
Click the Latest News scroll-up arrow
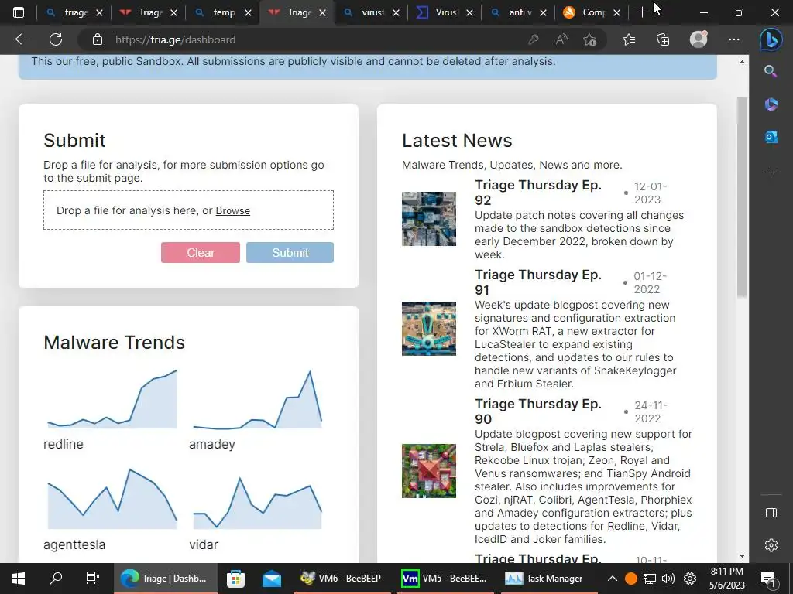[742, 62]
